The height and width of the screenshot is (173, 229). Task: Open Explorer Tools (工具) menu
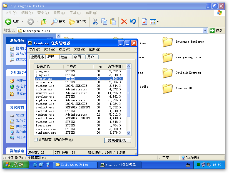coord(75,13)
